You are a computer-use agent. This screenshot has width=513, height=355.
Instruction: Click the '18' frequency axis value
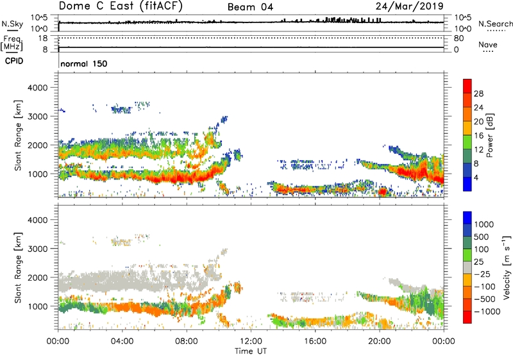43,38
